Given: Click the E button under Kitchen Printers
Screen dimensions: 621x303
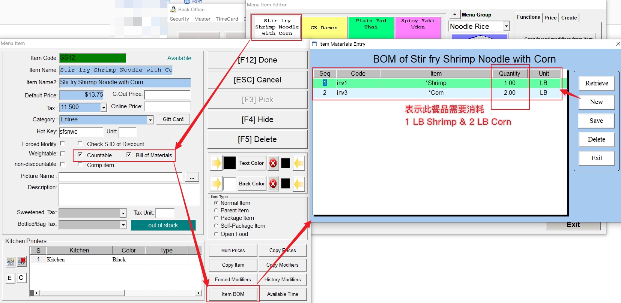Looking at the screenshot, I should pyautogui.click(x=10, y=278).
